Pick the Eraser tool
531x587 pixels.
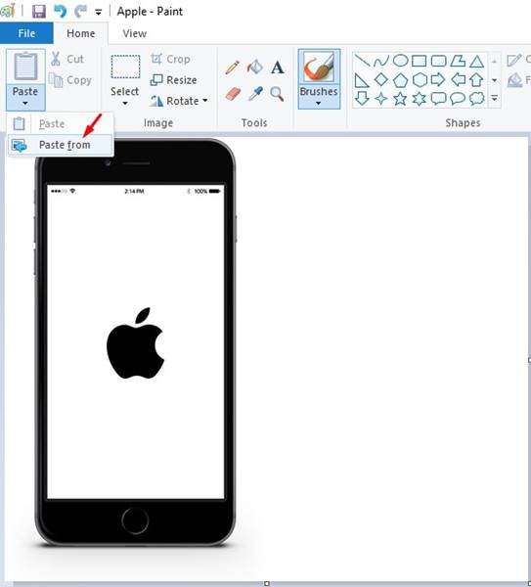click(x=233, y=94)
